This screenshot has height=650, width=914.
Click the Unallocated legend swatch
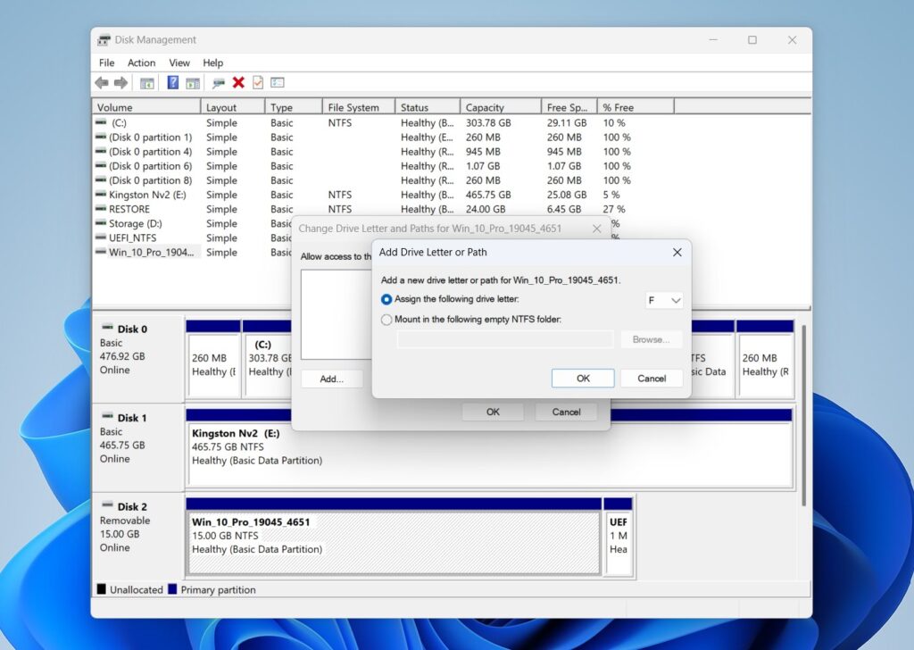pos(102,589)
